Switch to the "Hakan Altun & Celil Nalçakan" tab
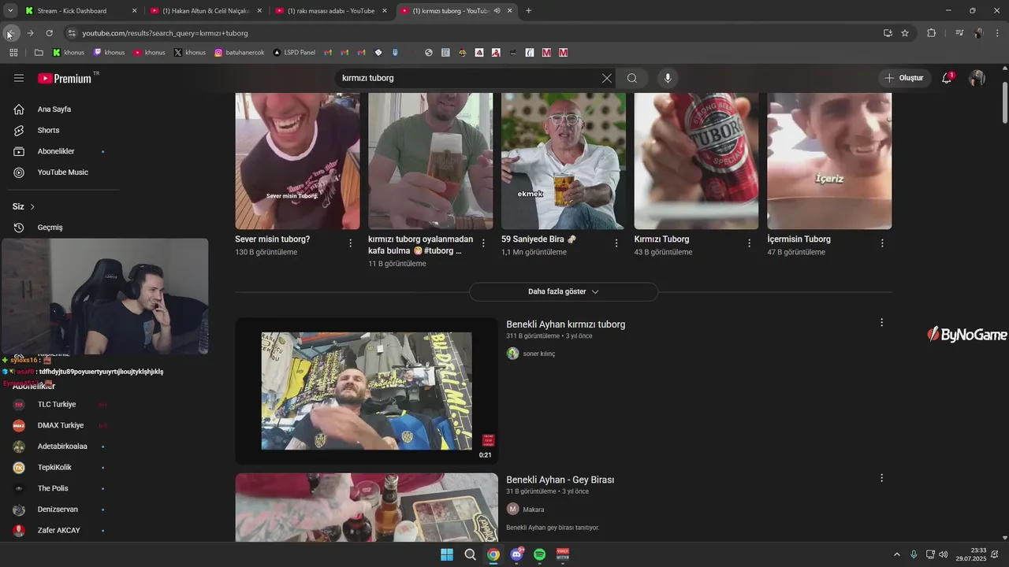This screenshot has width=1009, height=567. [x=206, y=11]
